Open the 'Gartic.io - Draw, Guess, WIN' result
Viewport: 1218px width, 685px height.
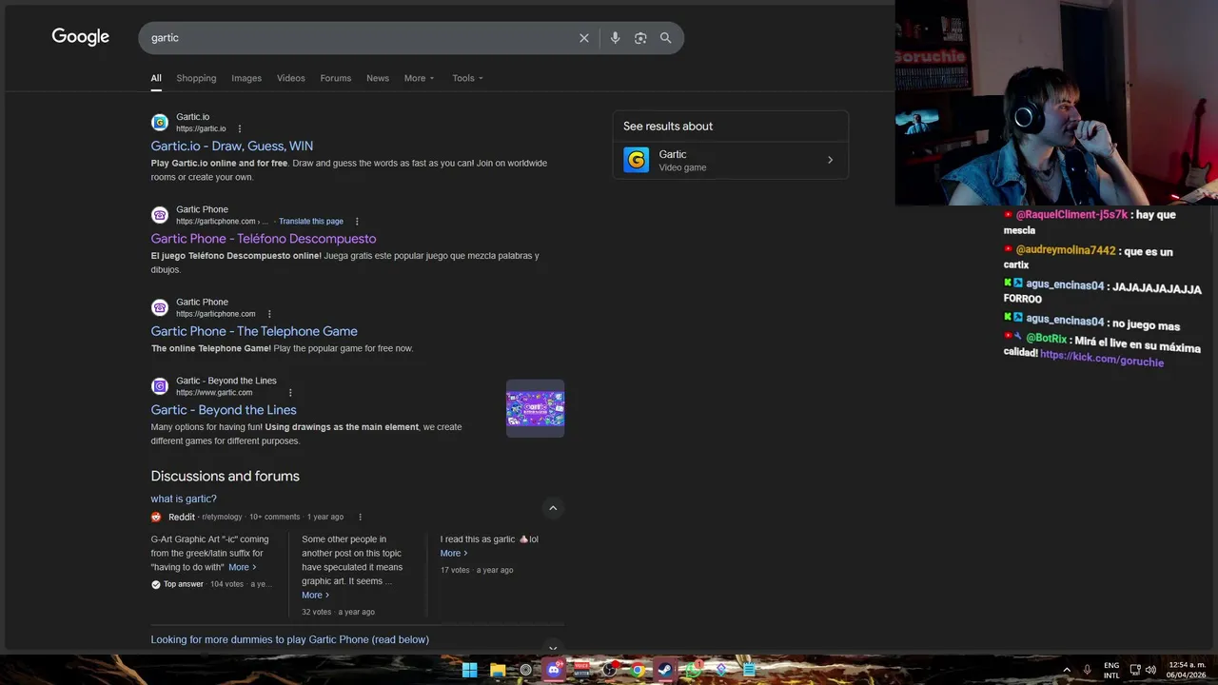point(232,146)
